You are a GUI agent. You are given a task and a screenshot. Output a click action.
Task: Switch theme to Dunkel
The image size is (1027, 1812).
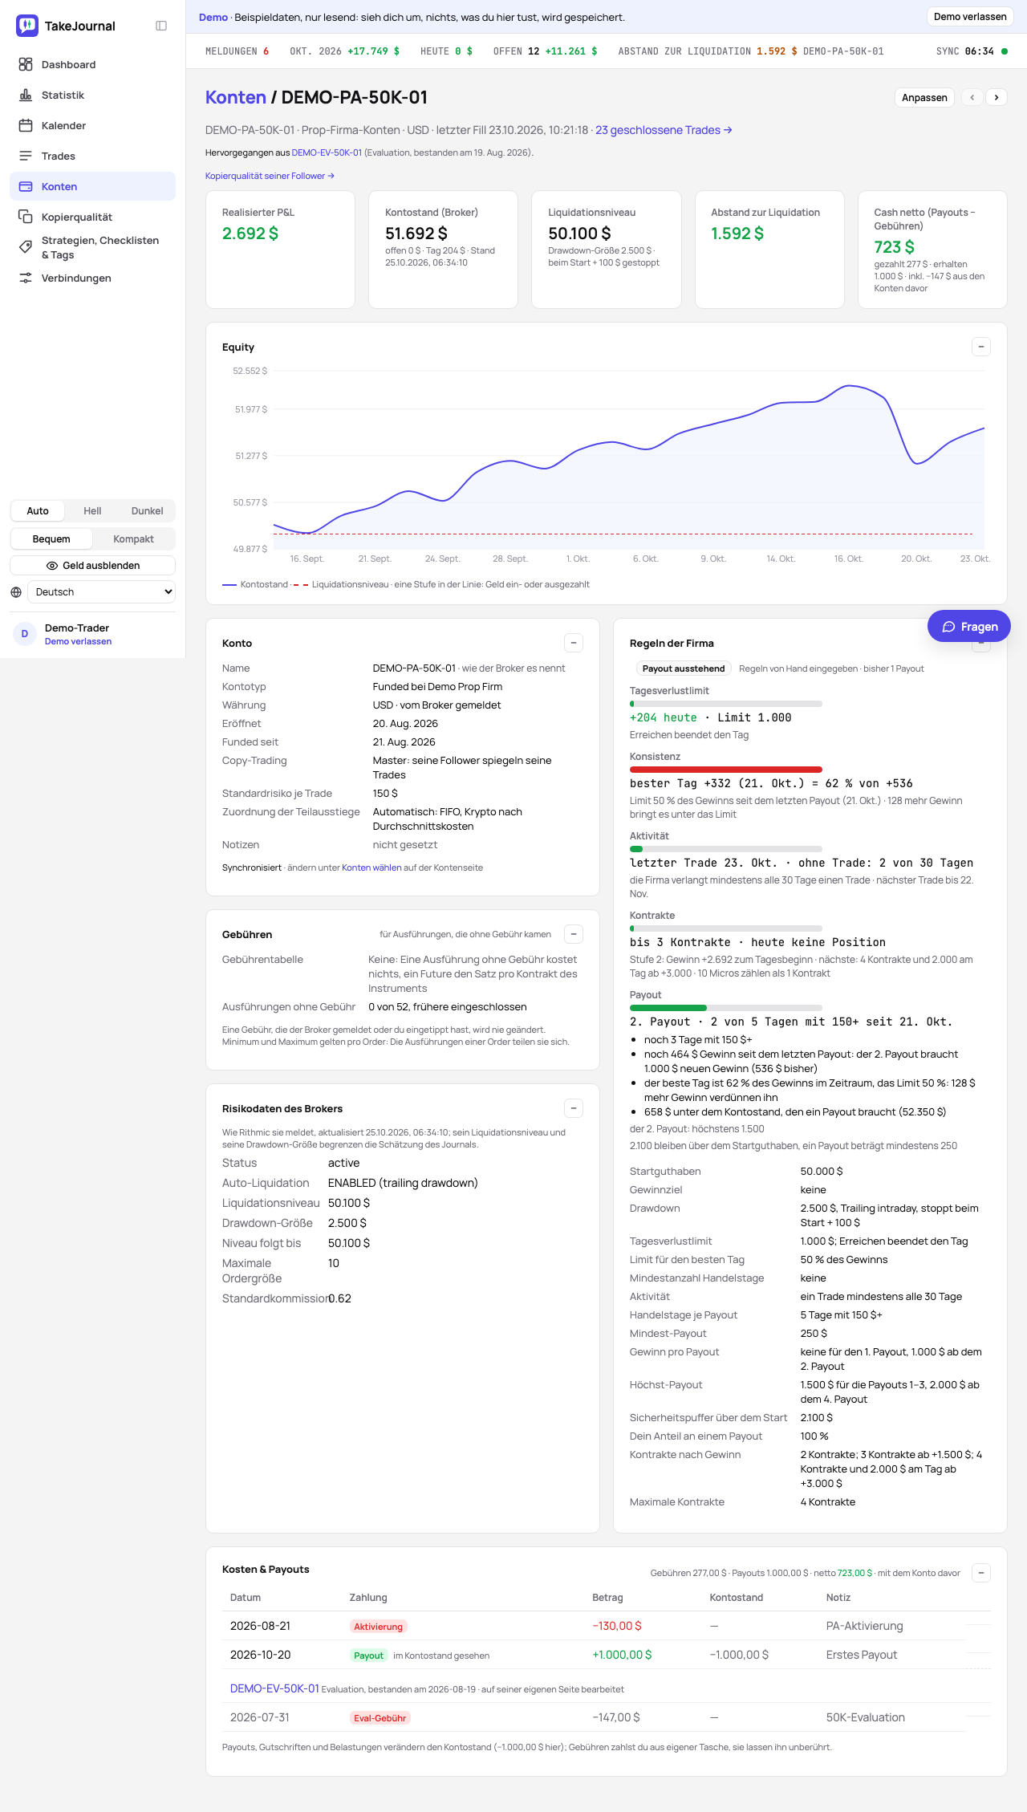(147, 510)
